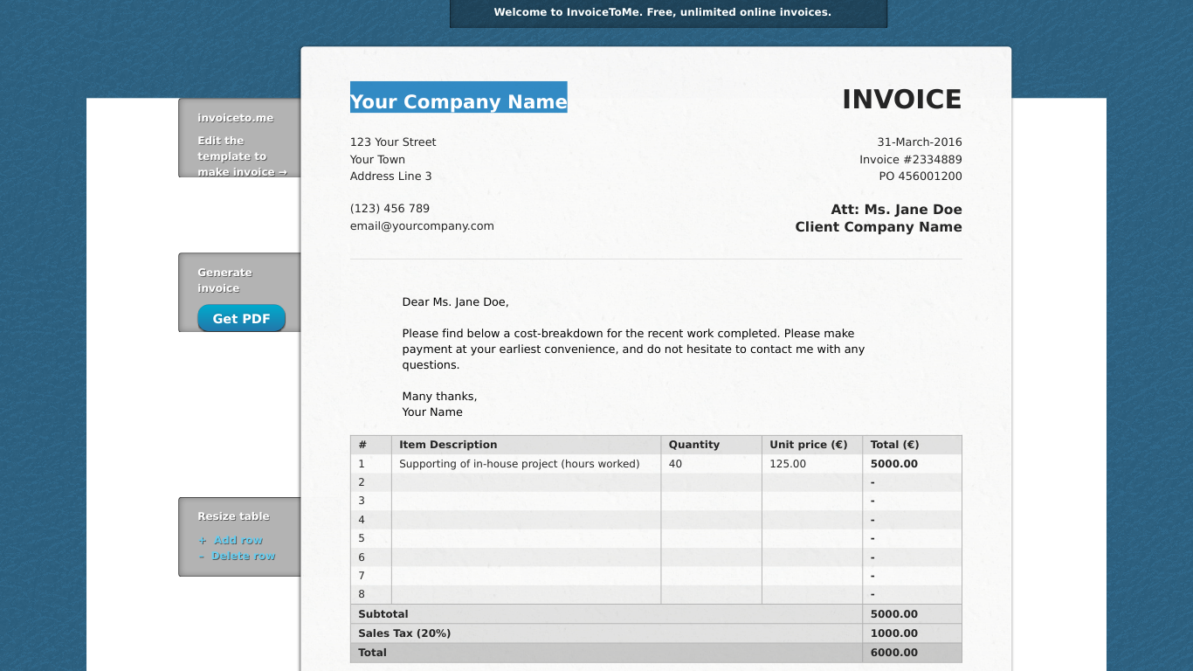Click the Subtotal label

tap(383, 614)
